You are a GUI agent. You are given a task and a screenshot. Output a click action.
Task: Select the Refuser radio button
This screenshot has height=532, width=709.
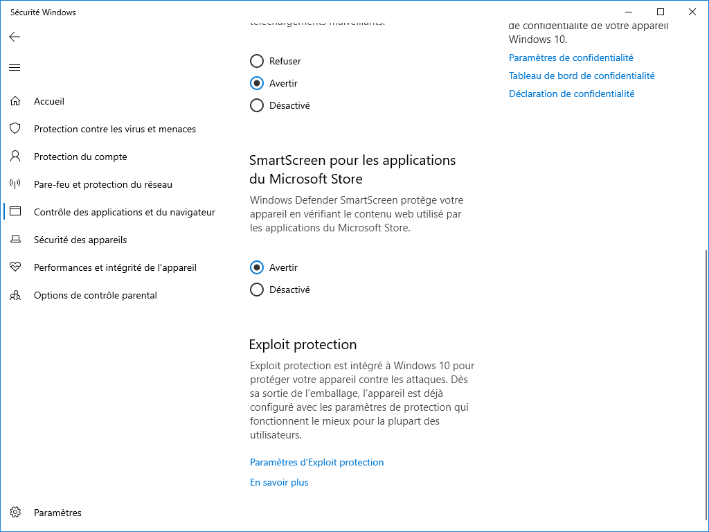[x=257, y=61]
